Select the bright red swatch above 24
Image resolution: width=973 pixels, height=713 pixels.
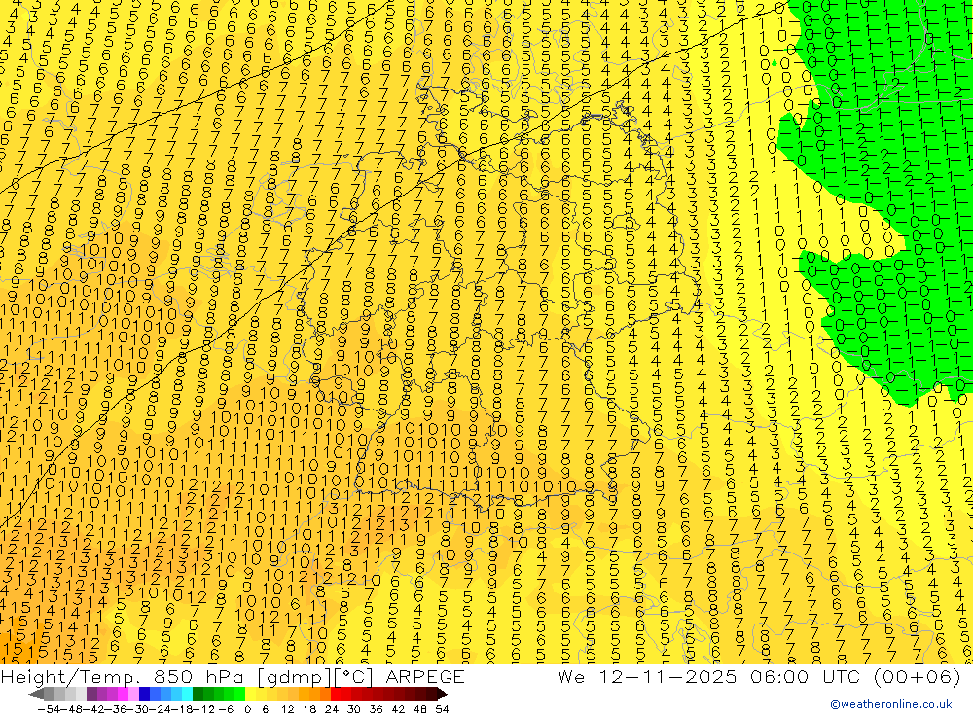pyautogui.click(x=336, y=695)
